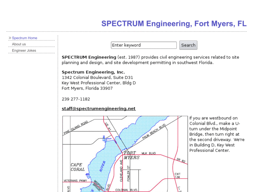
Task: Click the VETERANS PKWY map label
Action: pos(75,181)
